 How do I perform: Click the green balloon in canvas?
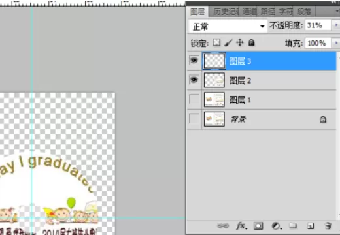(71, 202)
